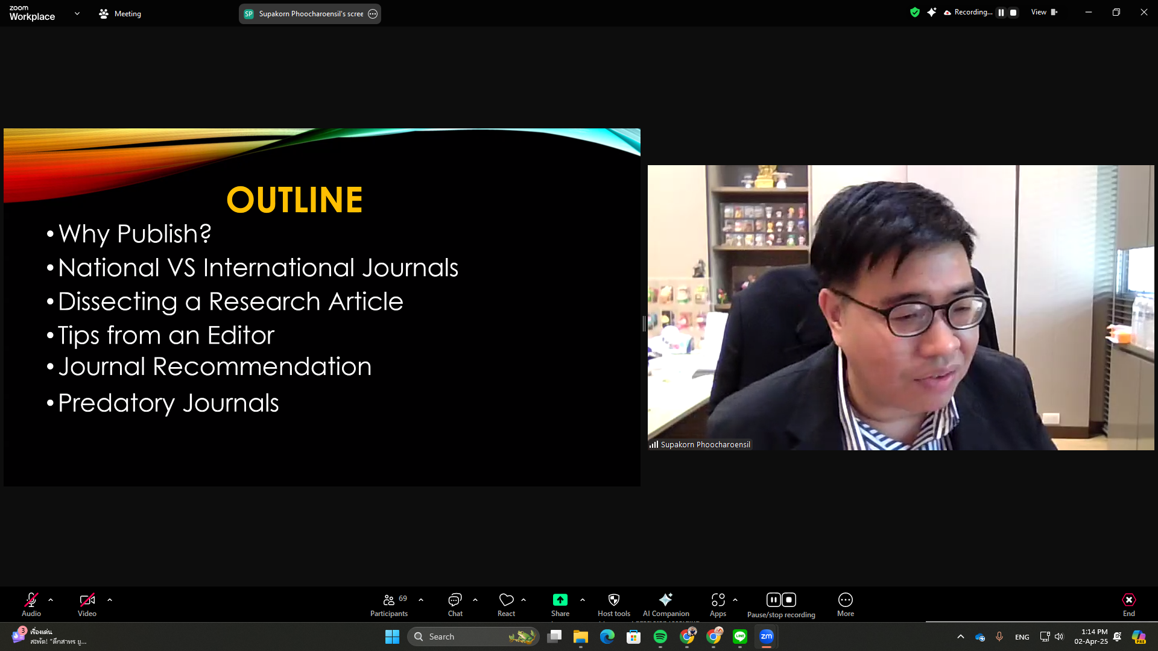
Task: Select the Meeting tab at top
Action: 120,13
